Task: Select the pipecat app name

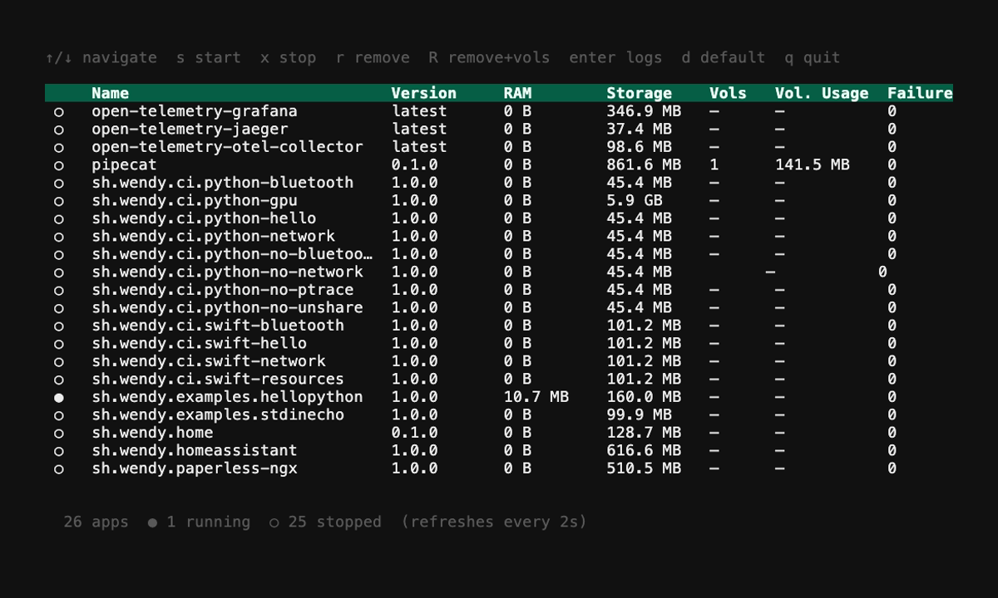Action: click(124, 164)
